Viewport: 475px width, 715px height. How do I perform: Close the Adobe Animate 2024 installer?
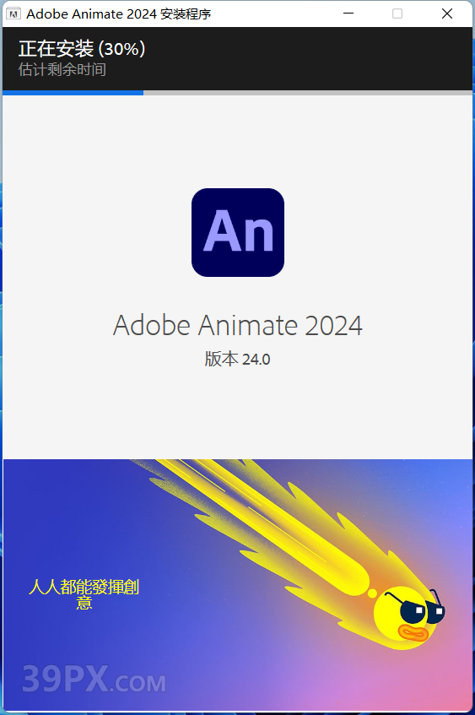coord(447,14)
